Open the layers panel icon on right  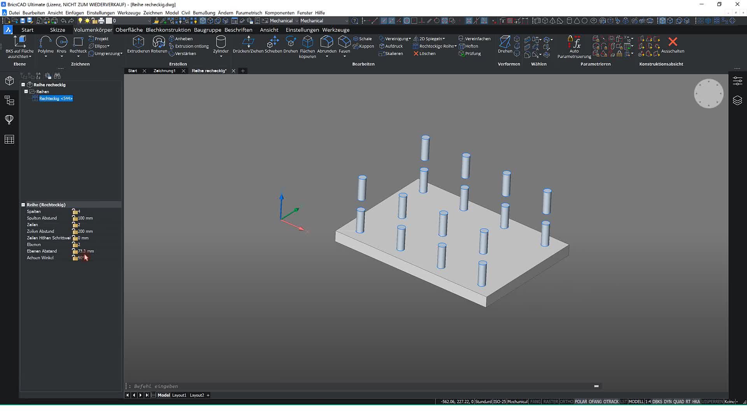(737, 100)
